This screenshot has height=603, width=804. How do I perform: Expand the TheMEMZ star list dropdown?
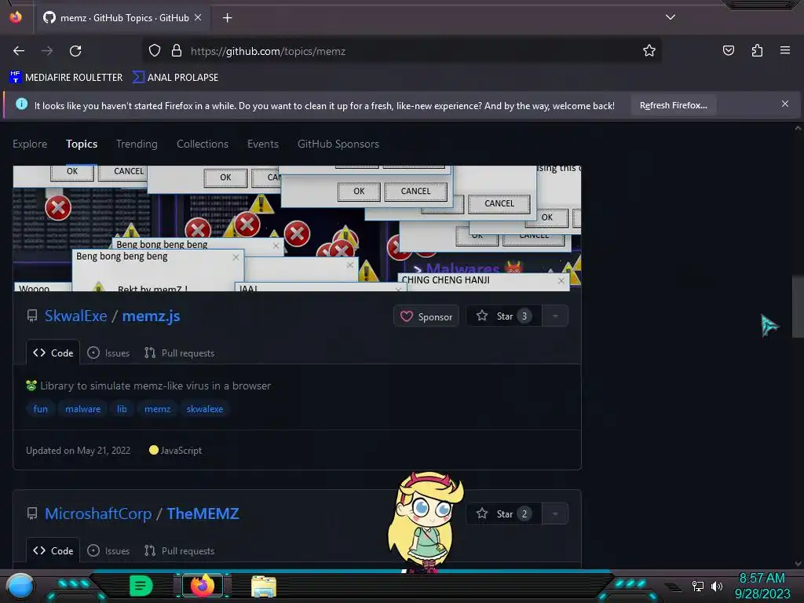point(555,513)
